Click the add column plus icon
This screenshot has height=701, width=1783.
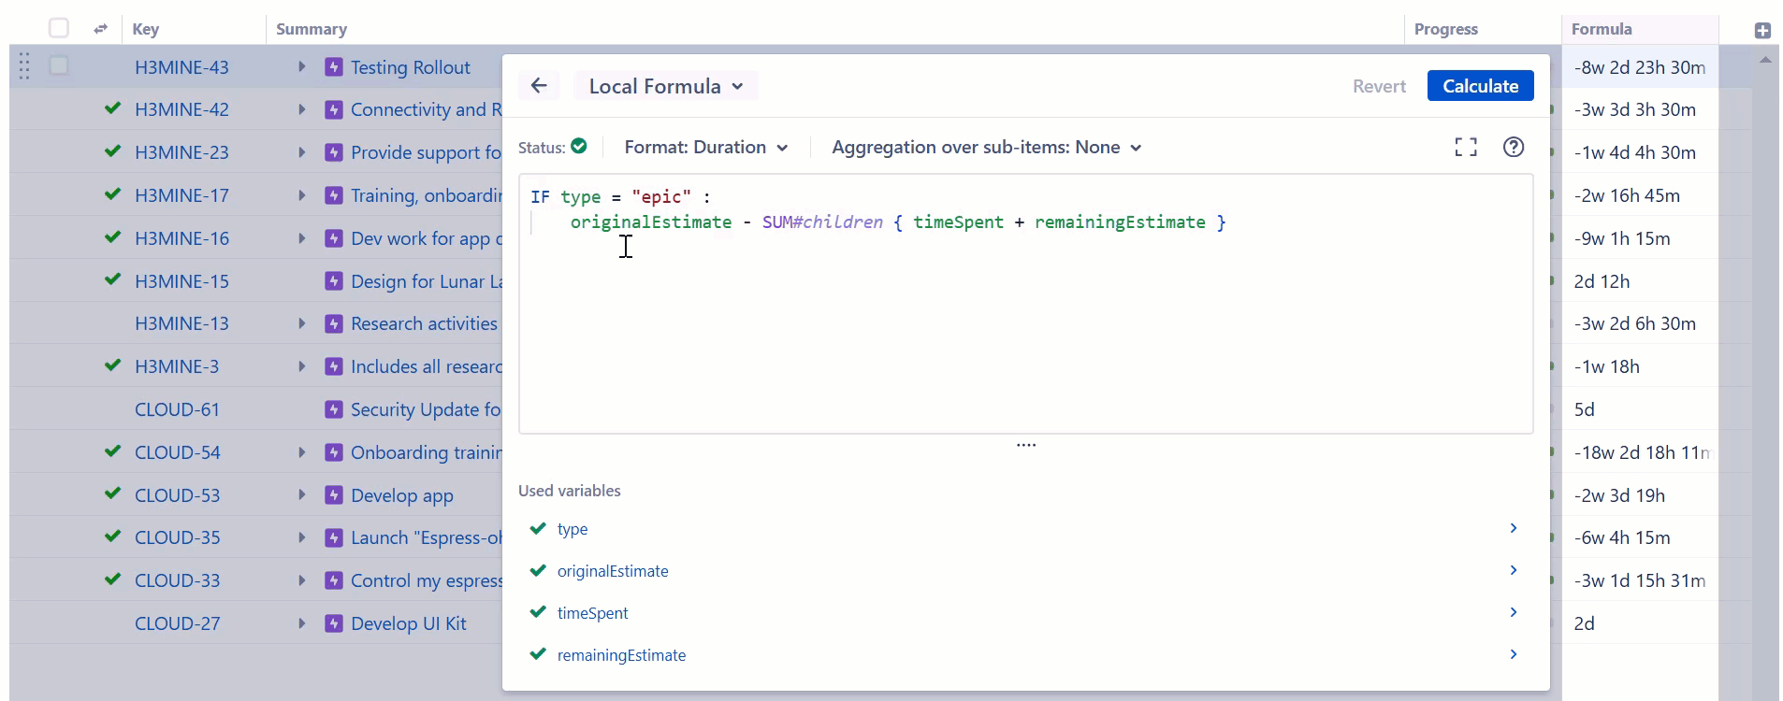[1762, 30]
